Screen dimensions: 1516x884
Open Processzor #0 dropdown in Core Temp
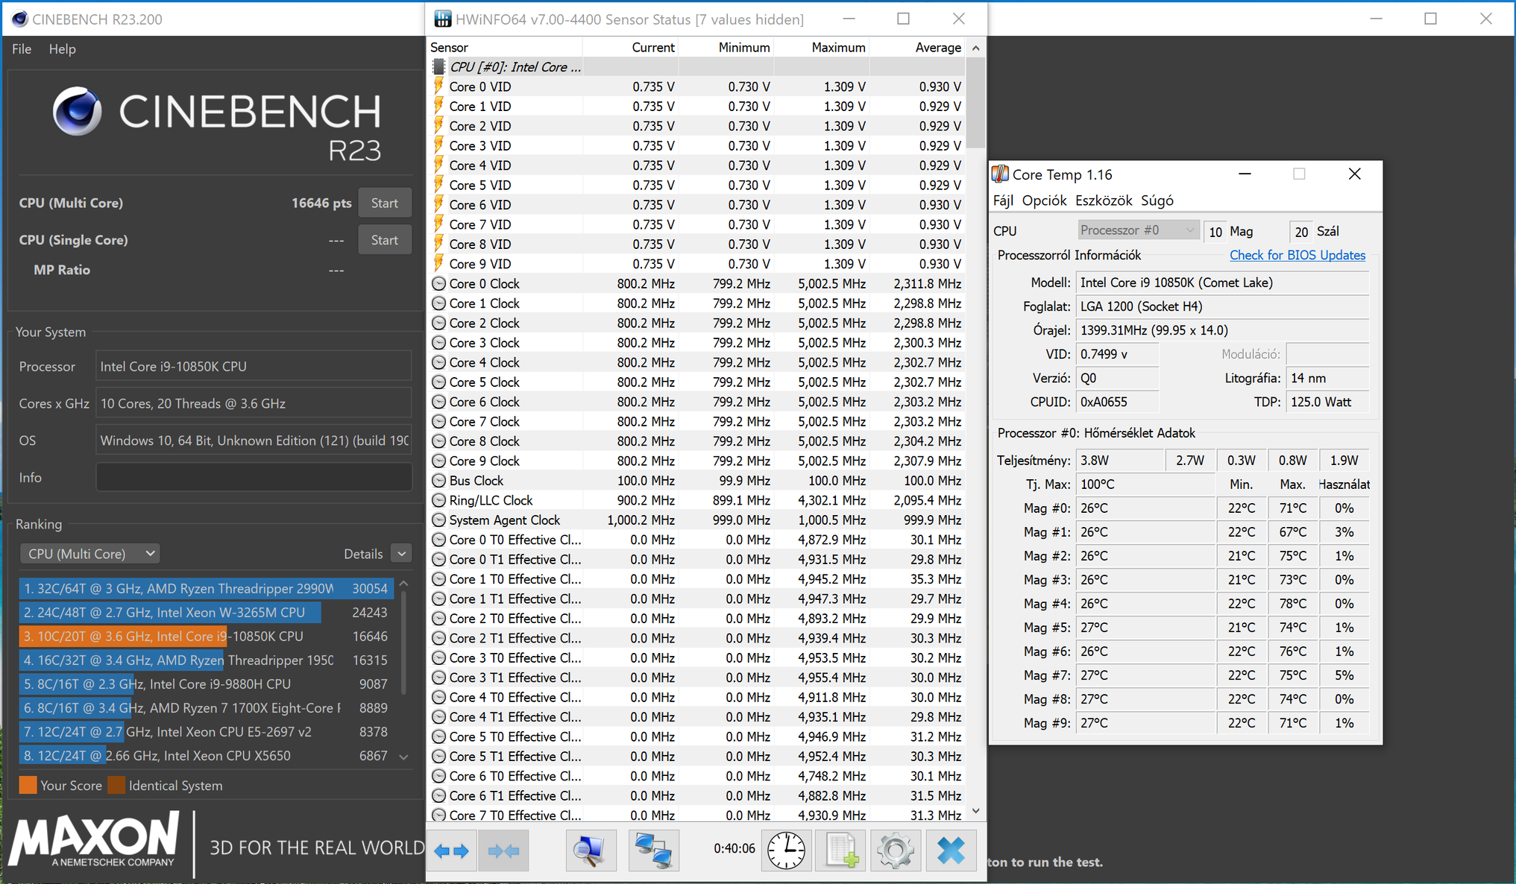pyautogui.click(x=1137, y=230)
